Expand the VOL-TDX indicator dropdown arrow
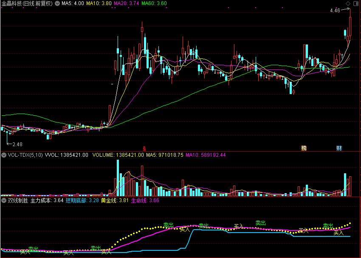The height and width of the screenshot is (258, 361). [x=4, y=155]
